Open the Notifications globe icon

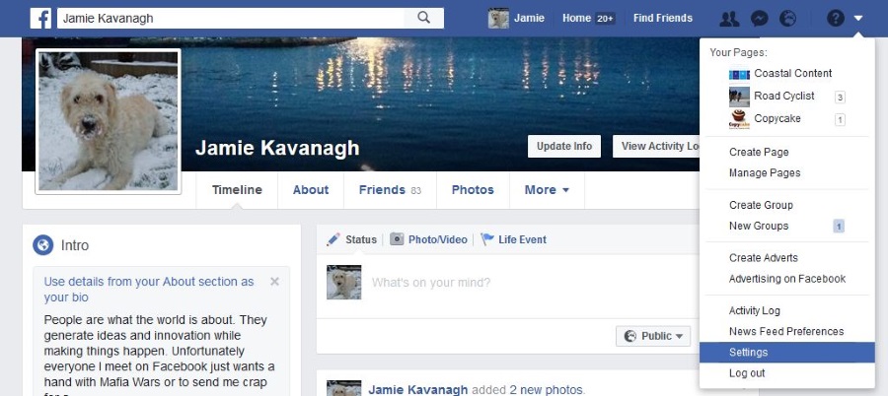pyautogui.click(x=787, y=19)
